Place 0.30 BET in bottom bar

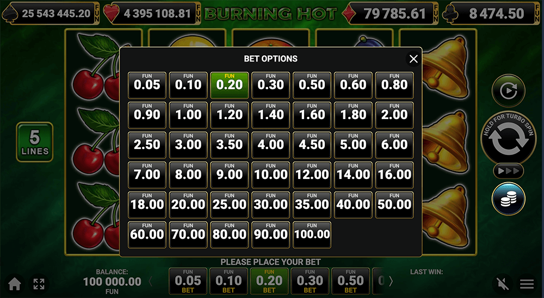pos(310,281)
